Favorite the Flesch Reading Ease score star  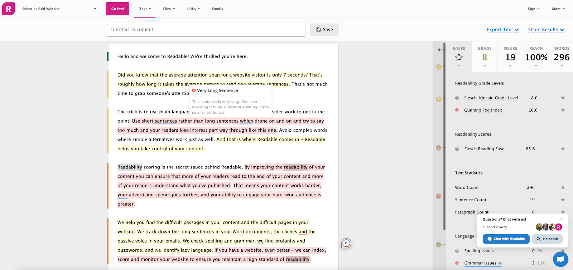(563, 149)
